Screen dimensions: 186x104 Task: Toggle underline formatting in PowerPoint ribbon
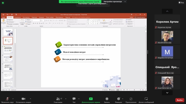[x=37, y=23]
